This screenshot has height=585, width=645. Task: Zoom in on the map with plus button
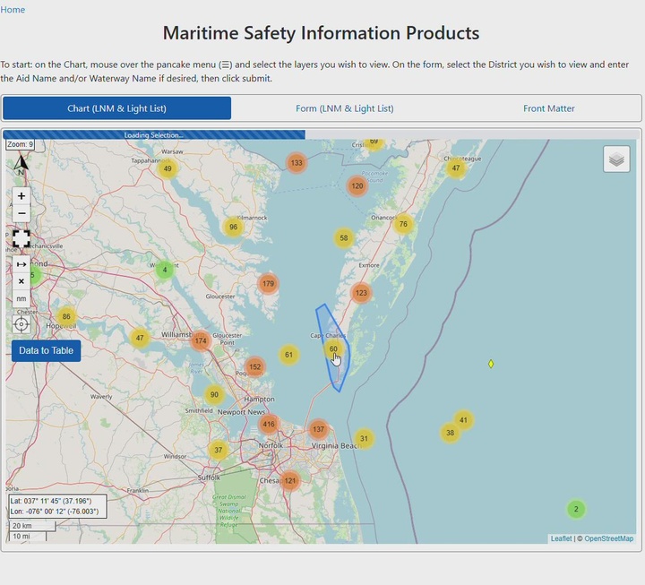pyautogui.click(x=21, y=195)
